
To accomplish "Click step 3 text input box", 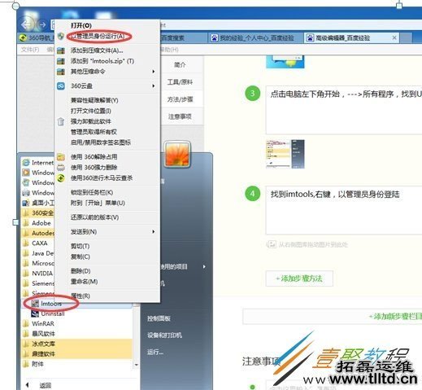I will [x=344, y=110].
